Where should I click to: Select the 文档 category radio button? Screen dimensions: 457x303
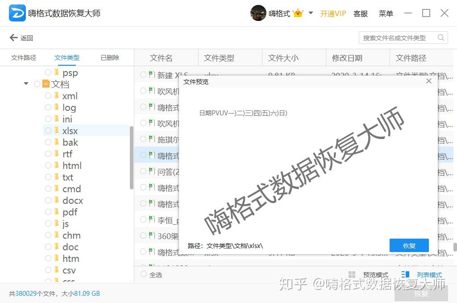click(37, 84)
